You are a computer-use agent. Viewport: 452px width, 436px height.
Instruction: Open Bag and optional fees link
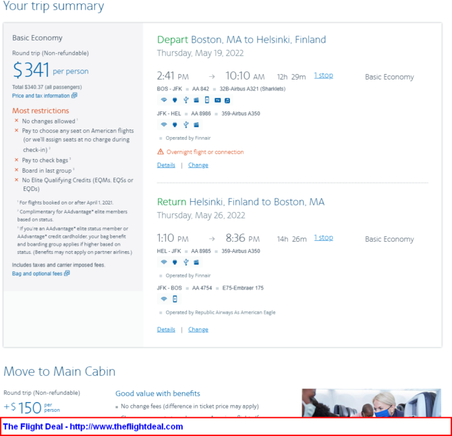click(x=37, y=273)
